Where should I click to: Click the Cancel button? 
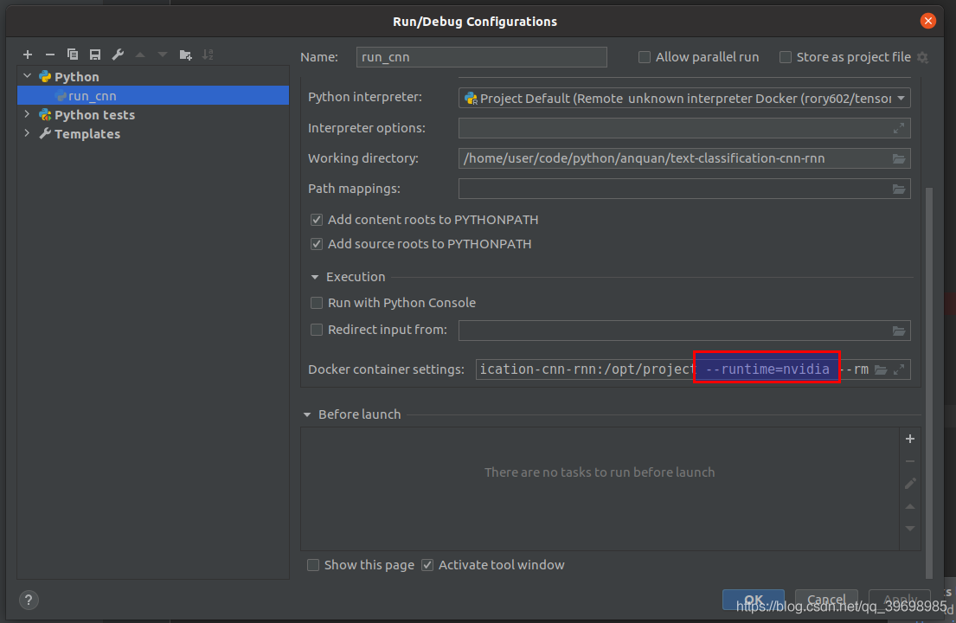(825, 600)
